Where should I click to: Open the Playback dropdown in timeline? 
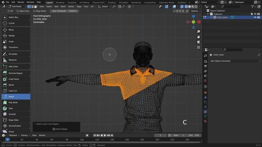(14, 135)
